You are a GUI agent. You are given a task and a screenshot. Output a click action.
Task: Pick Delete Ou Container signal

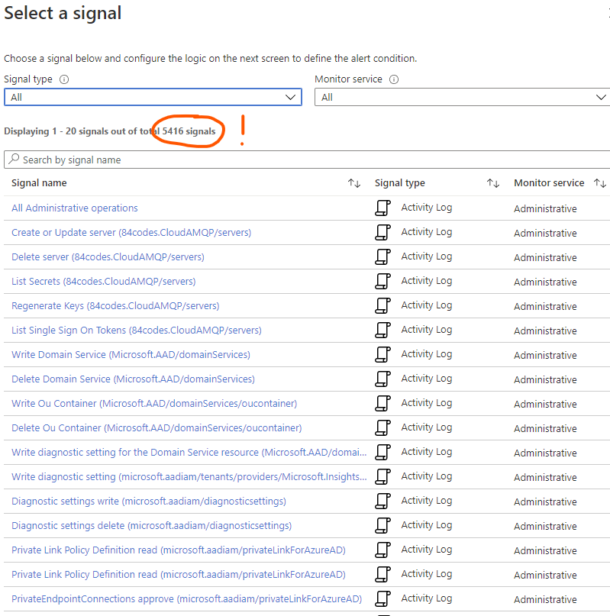point(157,428)
